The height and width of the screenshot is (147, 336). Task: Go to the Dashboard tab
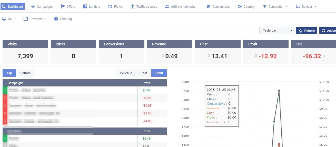pyautogui.click(x=13, y=6)
